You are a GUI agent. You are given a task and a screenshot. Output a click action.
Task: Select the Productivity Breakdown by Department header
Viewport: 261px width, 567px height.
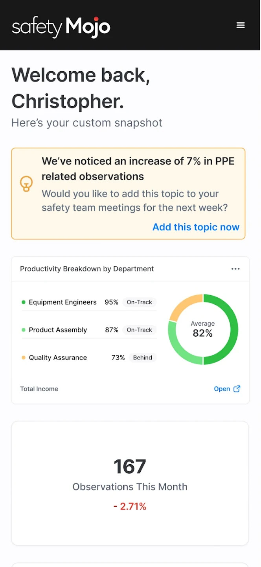(x=87, y=269)
